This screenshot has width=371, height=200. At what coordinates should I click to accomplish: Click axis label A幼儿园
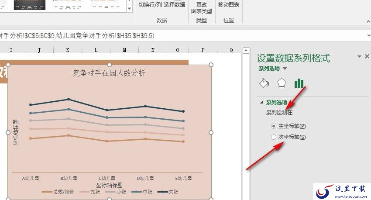tap(31, 178)
